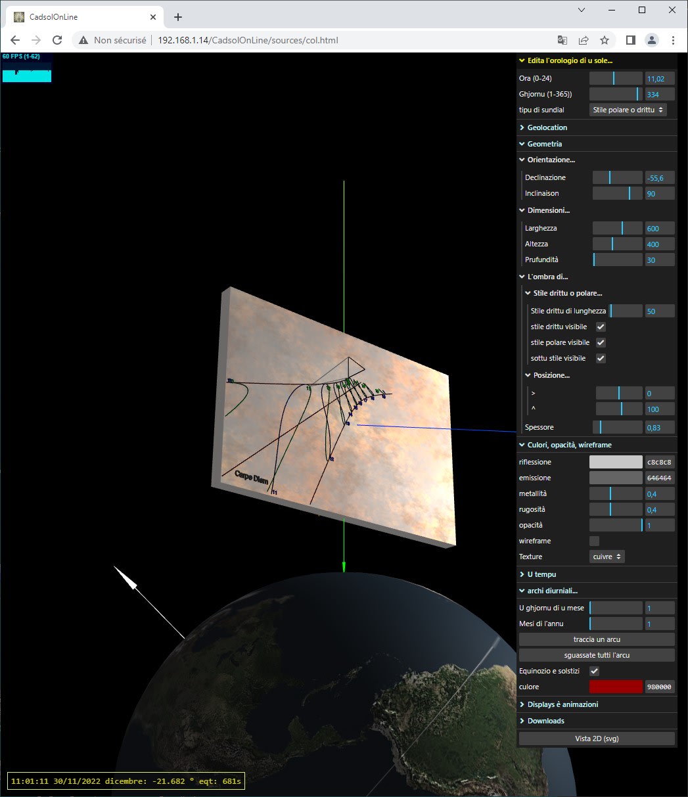Image resolution: width=688 pixels, height=797 pixels.
Task: Click the red culore swatch
Action: (616, 687)
